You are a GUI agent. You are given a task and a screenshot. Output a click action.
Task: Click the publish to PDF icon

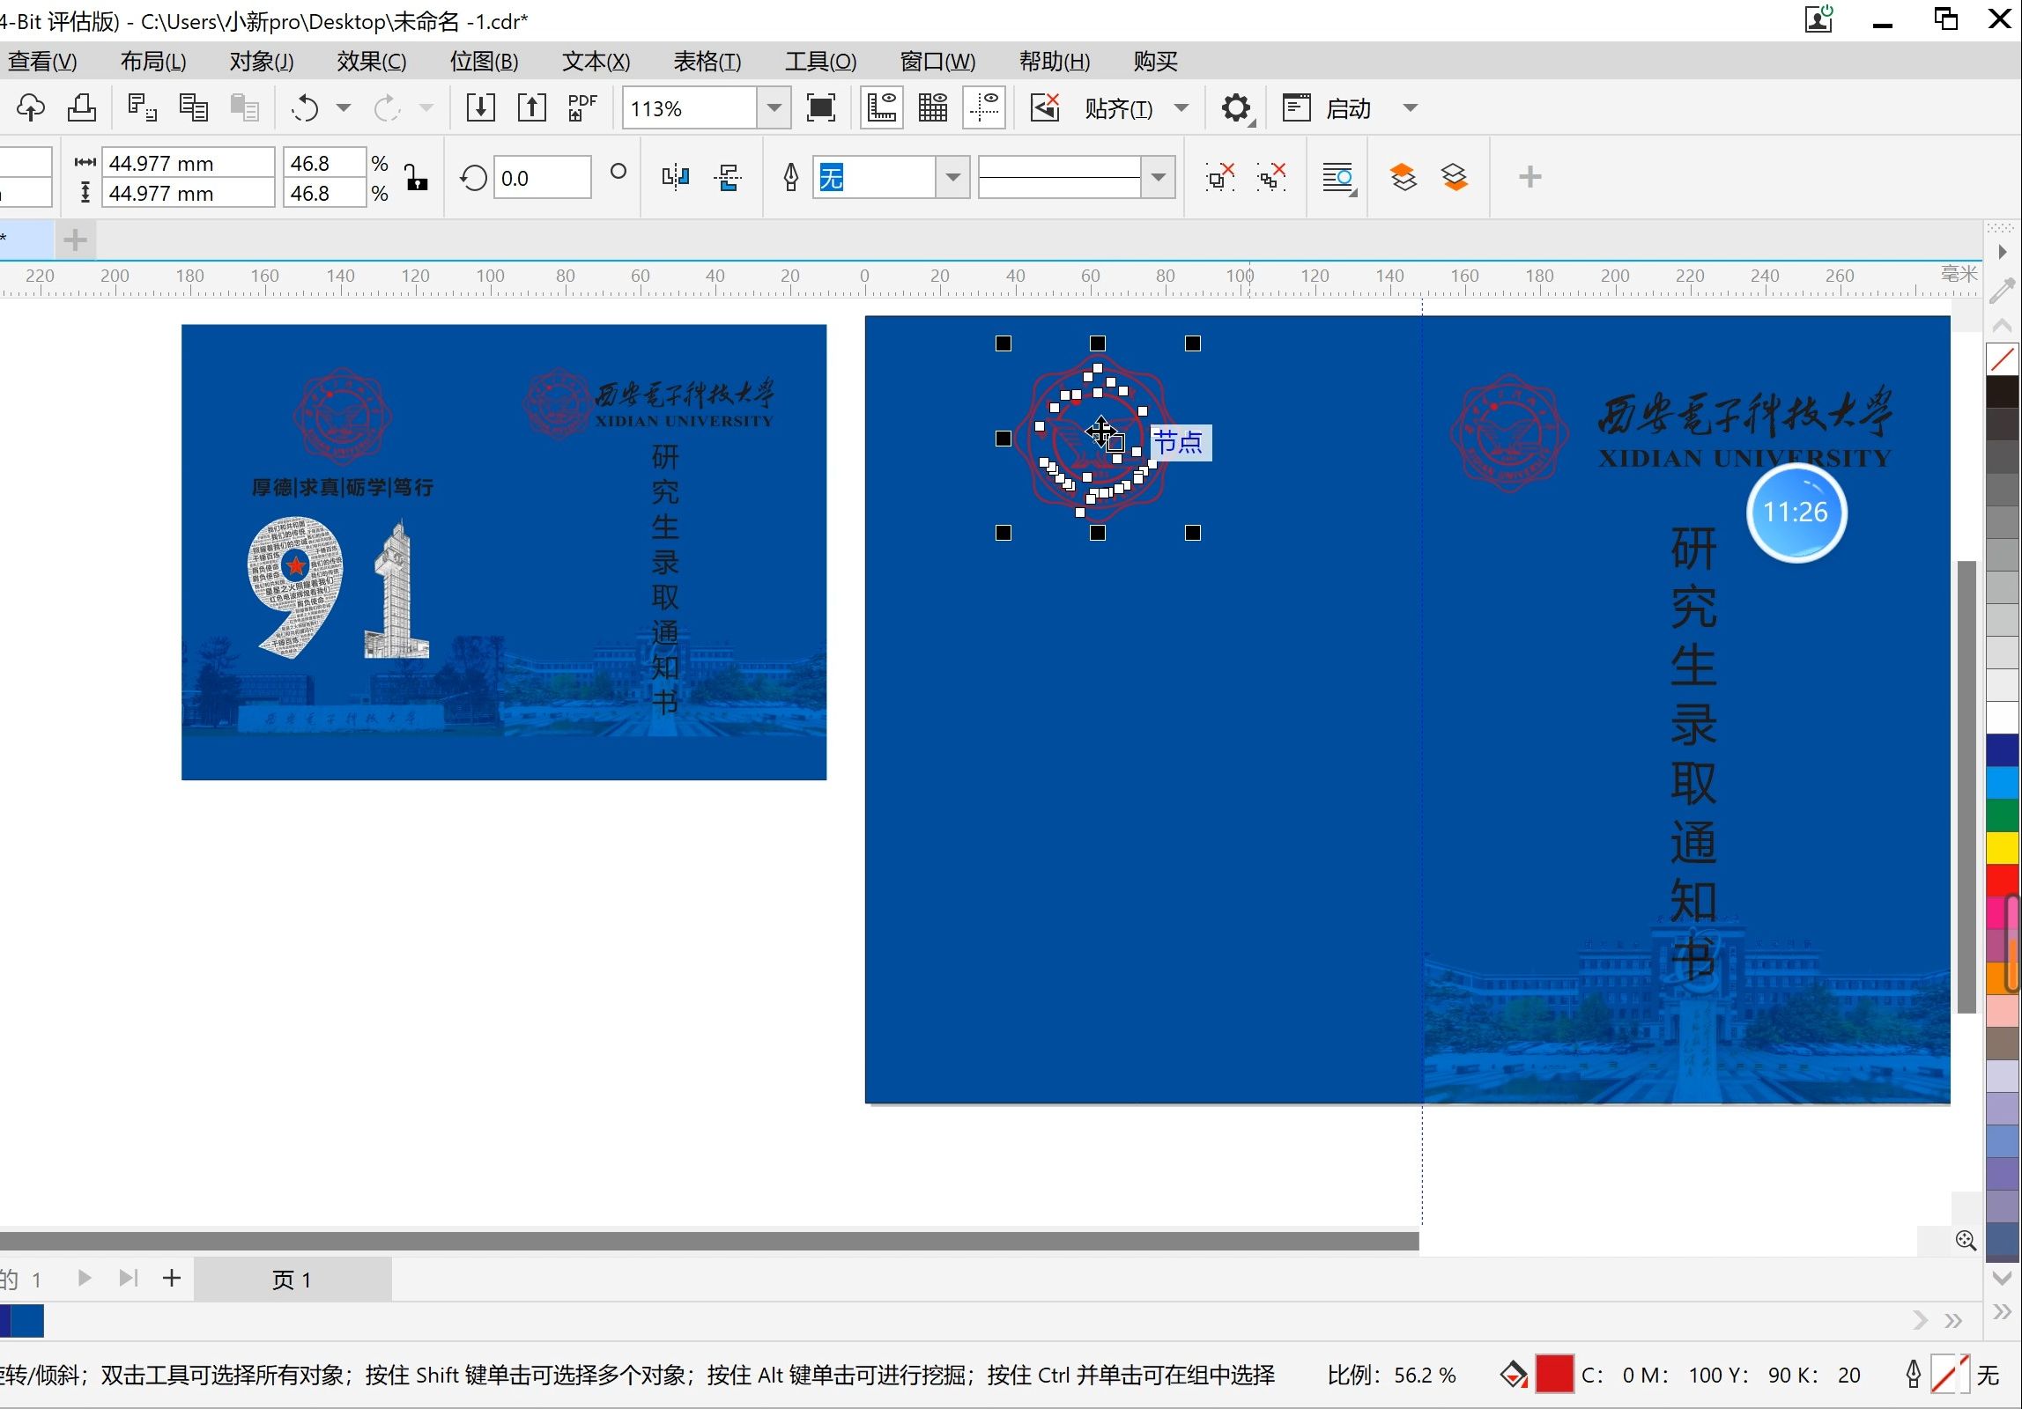point(582,108)
